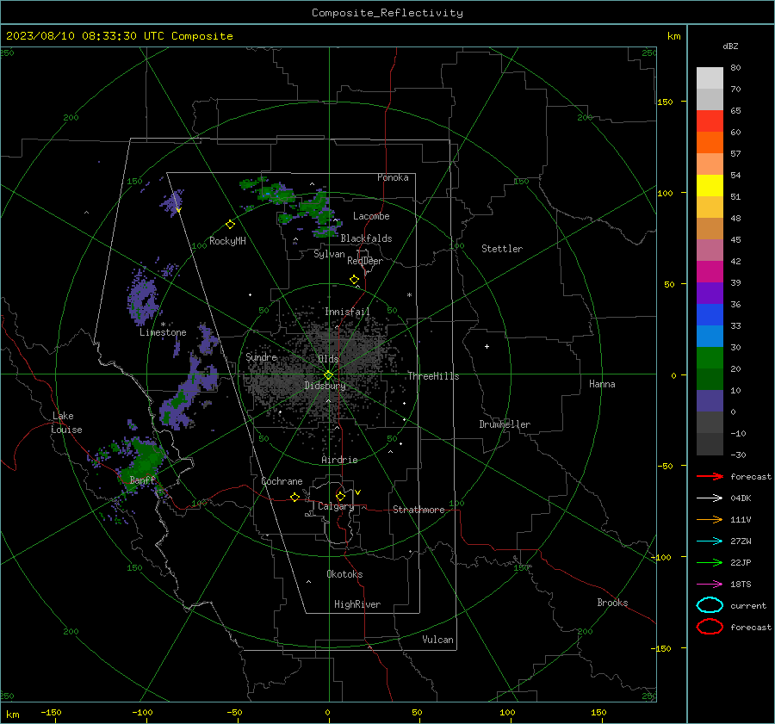The image size is (775, 724).
Task: Click the '2023/08/10 08:33:30 UTC Composite' timestamp
Action: pos(119,36)
